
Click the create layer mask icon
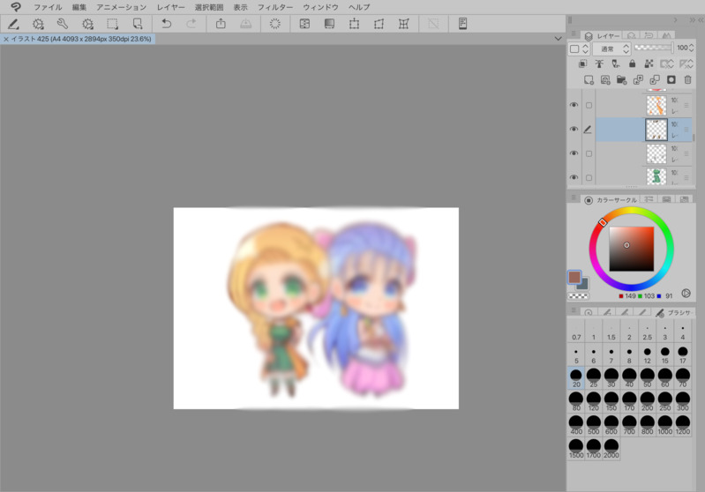point(671,80)
